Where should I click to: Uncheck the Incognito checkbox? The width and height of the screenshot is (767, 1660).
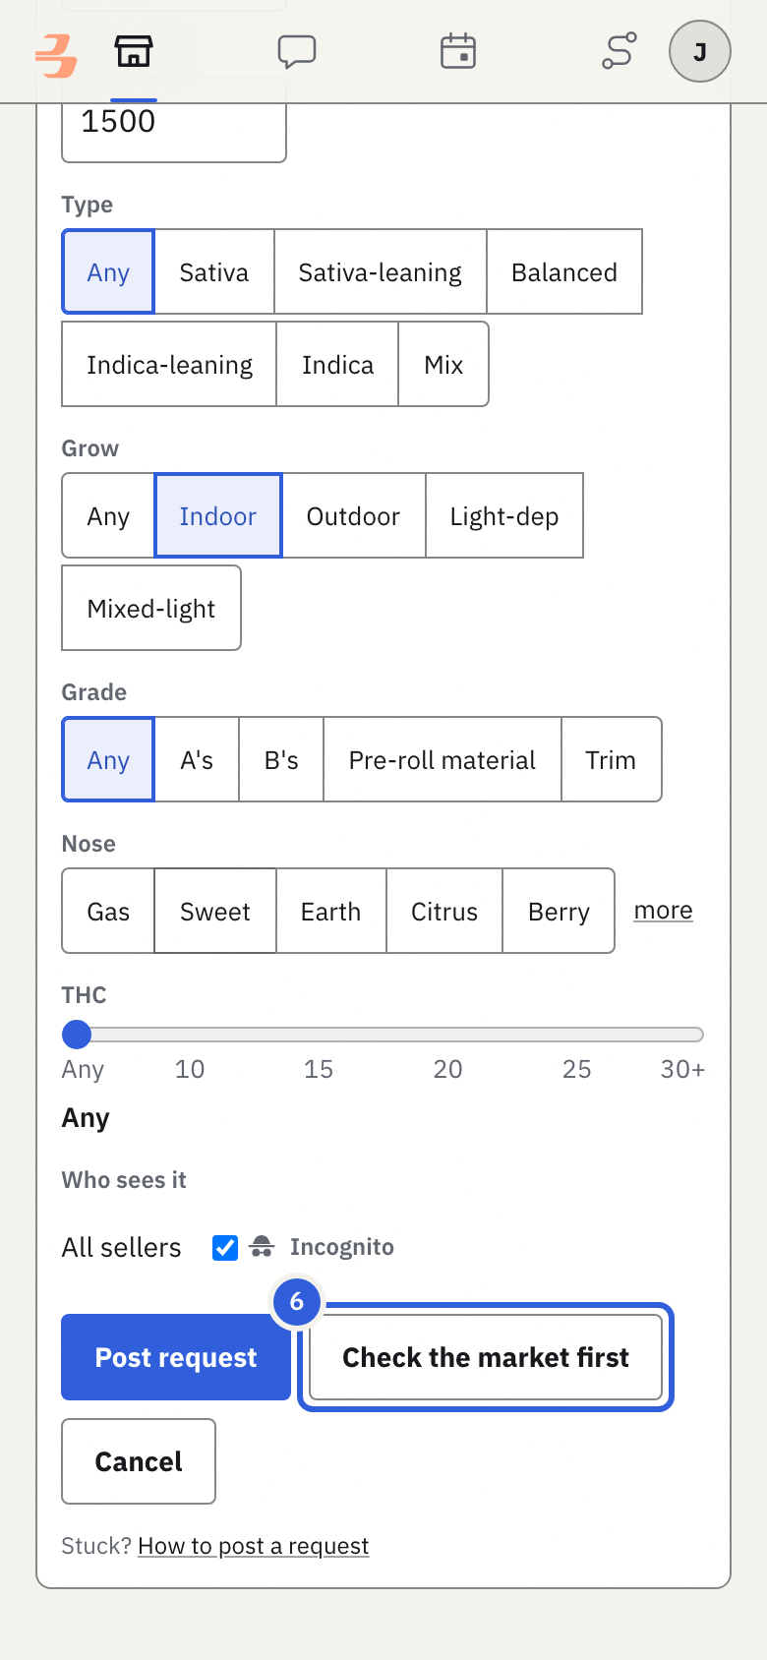pyautogui.click(x=225, y=1248)
